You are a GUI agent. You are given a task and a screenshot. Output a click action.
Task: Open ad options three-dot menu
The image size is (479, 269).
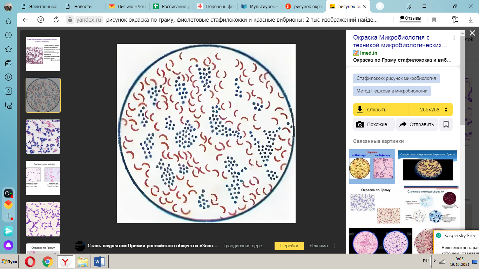334,246
